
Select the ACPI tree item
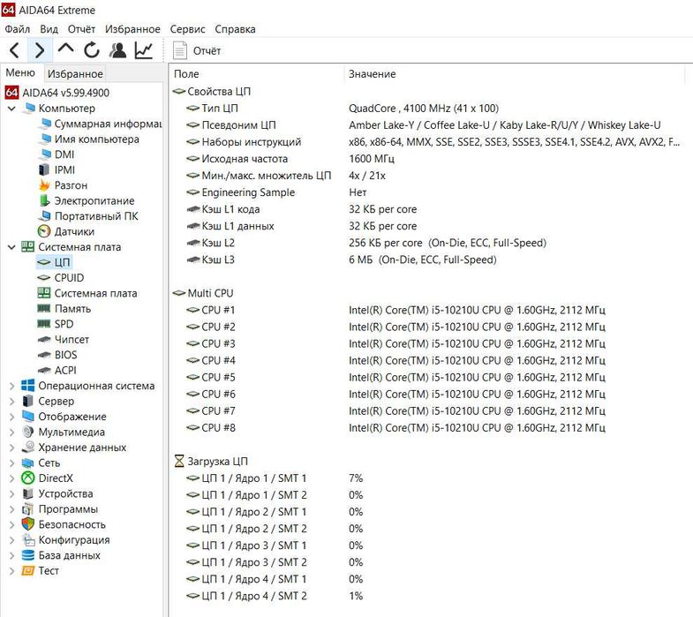[57, 371]
